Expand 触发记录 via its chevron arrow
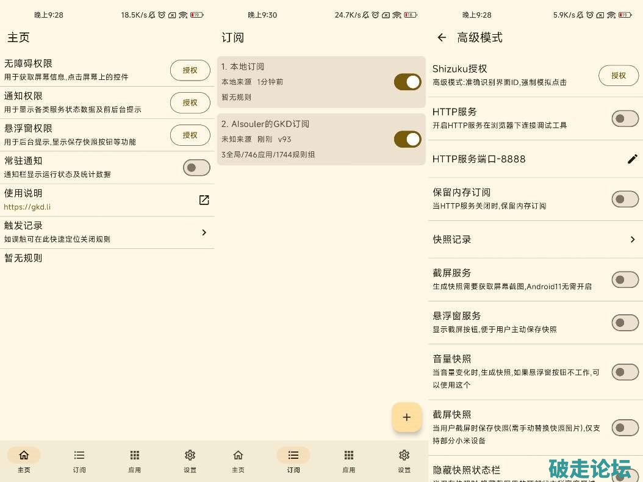 tap(204, 232)
